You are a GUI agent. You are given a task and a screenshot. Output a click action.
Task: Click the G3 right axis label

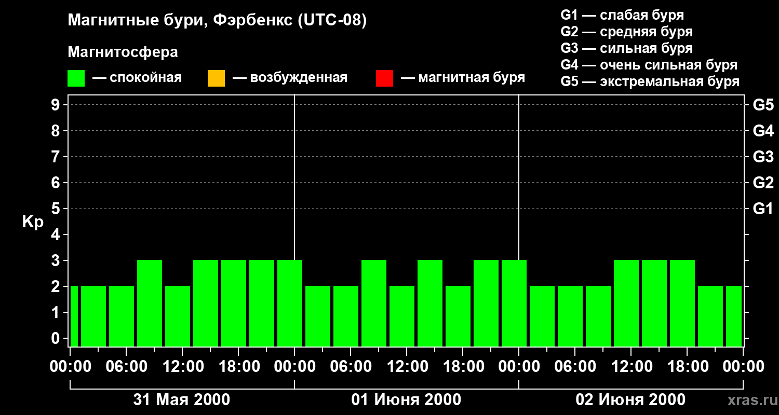click(x=763, y=157)
